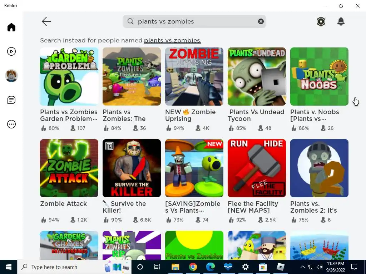Click the magnifier icon in the search box
Screen dimensions: 366x274
coord(130,21)
